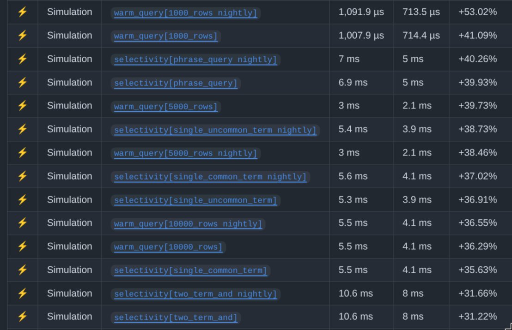This screenshot has height=330, width=512.
Task: Select the +38.73% change value
Action: 478,129
